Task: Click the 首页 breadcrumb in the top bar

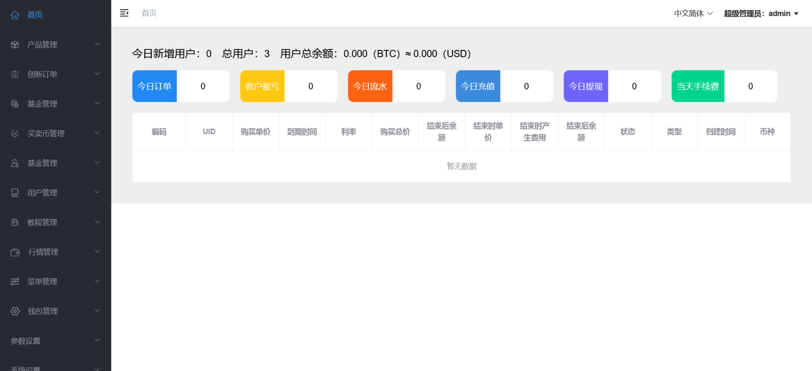Action: [149, 13]
